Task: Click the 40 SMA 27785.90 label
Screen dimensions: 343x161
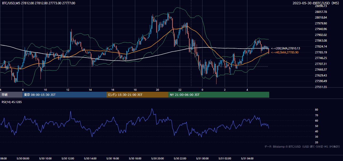Action: coord(284,52)
